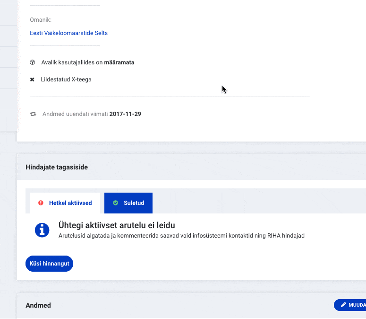
Task: Click the 2017-11-29 update date
Action: pos(125,114)
